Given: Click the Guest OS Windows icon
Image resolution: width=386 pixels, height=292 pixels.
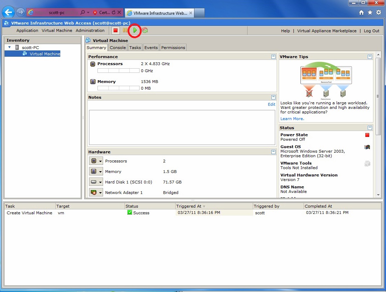Looking at the screenshot, I should (367, 147).
